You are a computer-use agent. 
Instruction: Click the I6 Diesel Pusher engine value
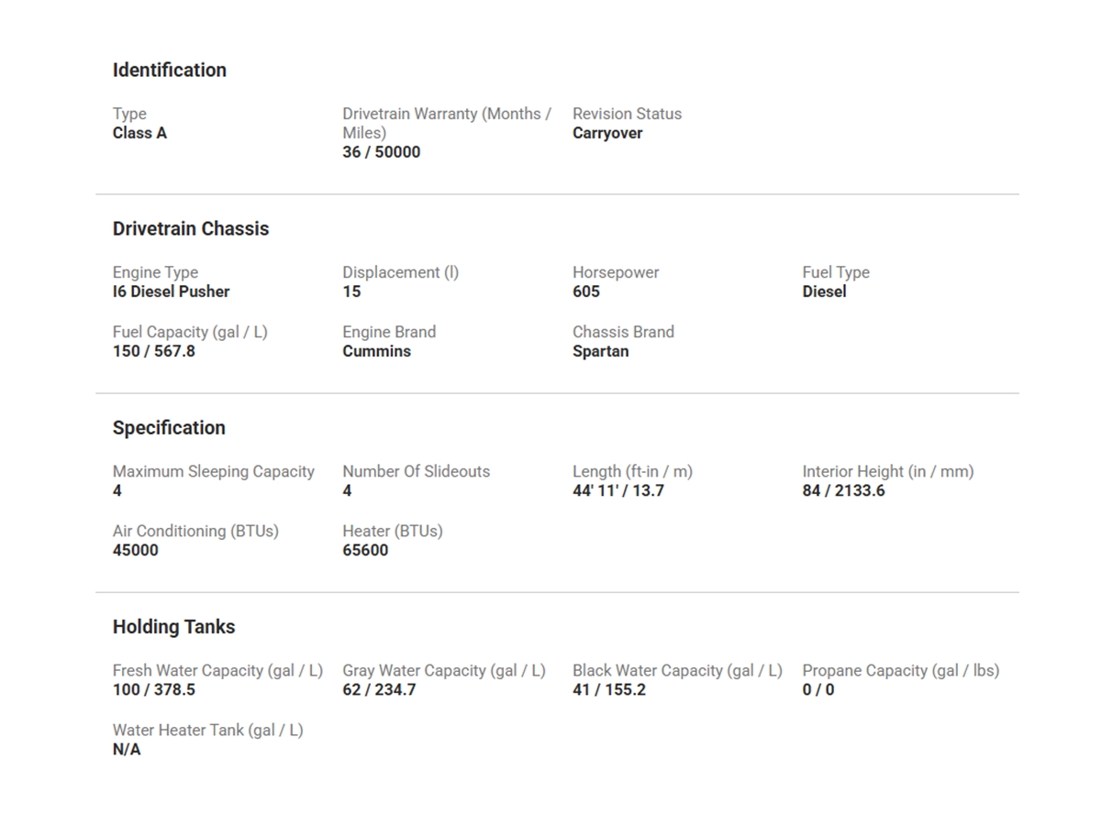(x=171, y=292)
